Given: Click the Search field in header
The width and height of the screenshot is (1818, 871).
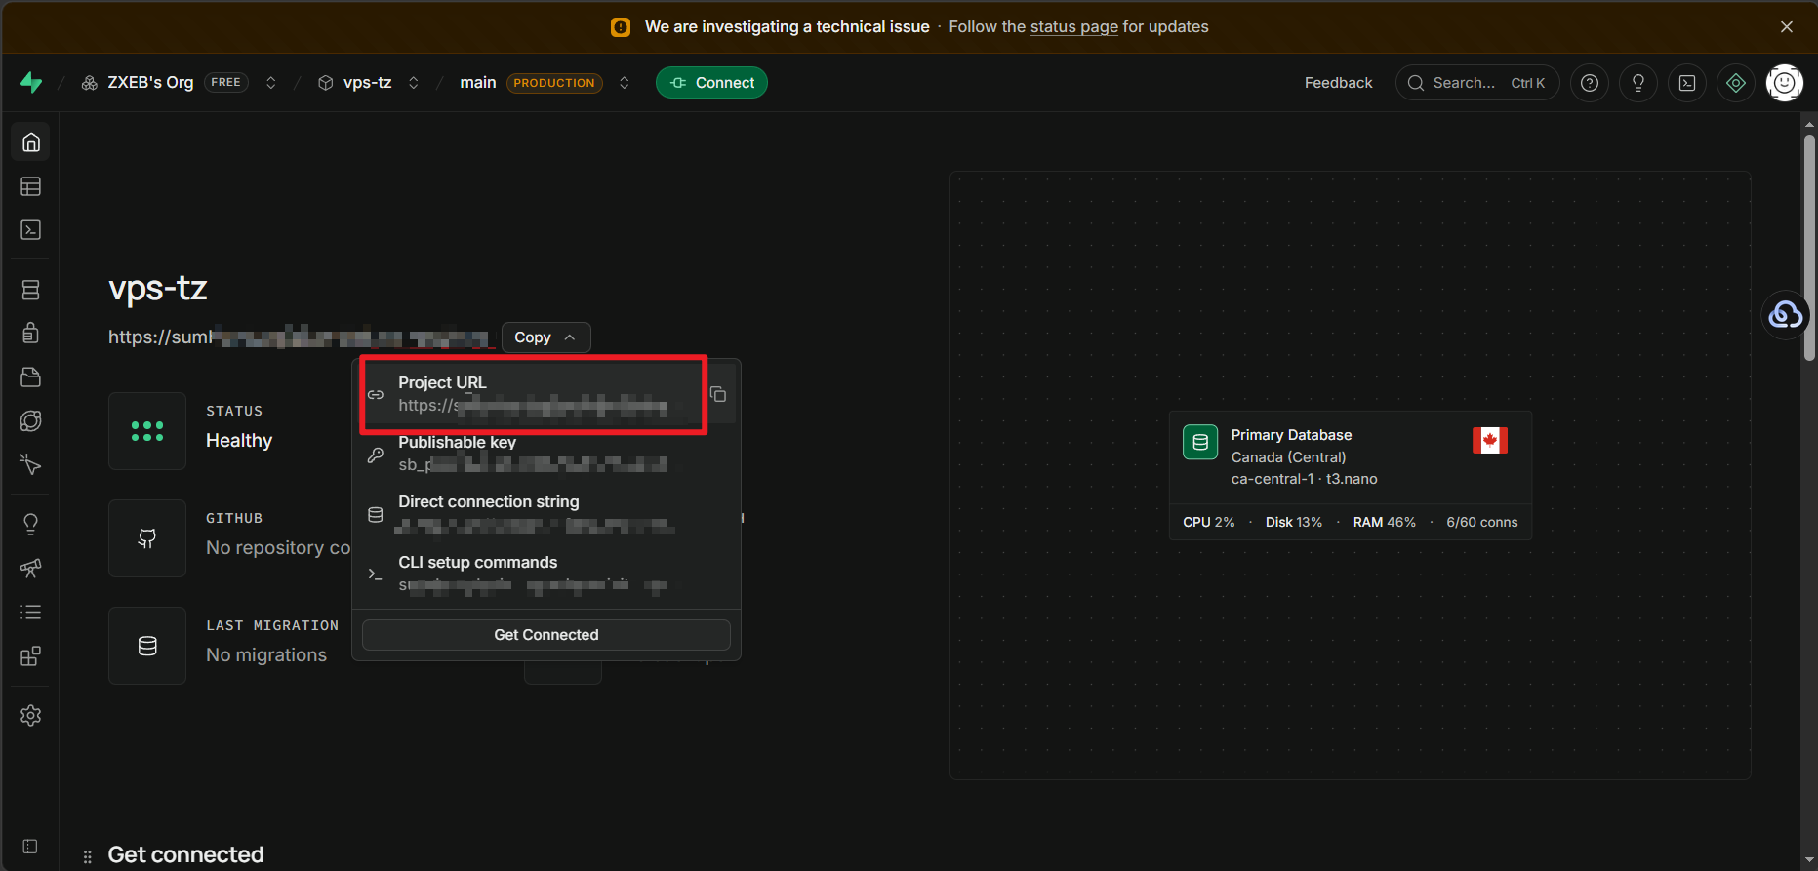Looking at the screenshot, I should pyautogui.click(x=1477, y=83).
